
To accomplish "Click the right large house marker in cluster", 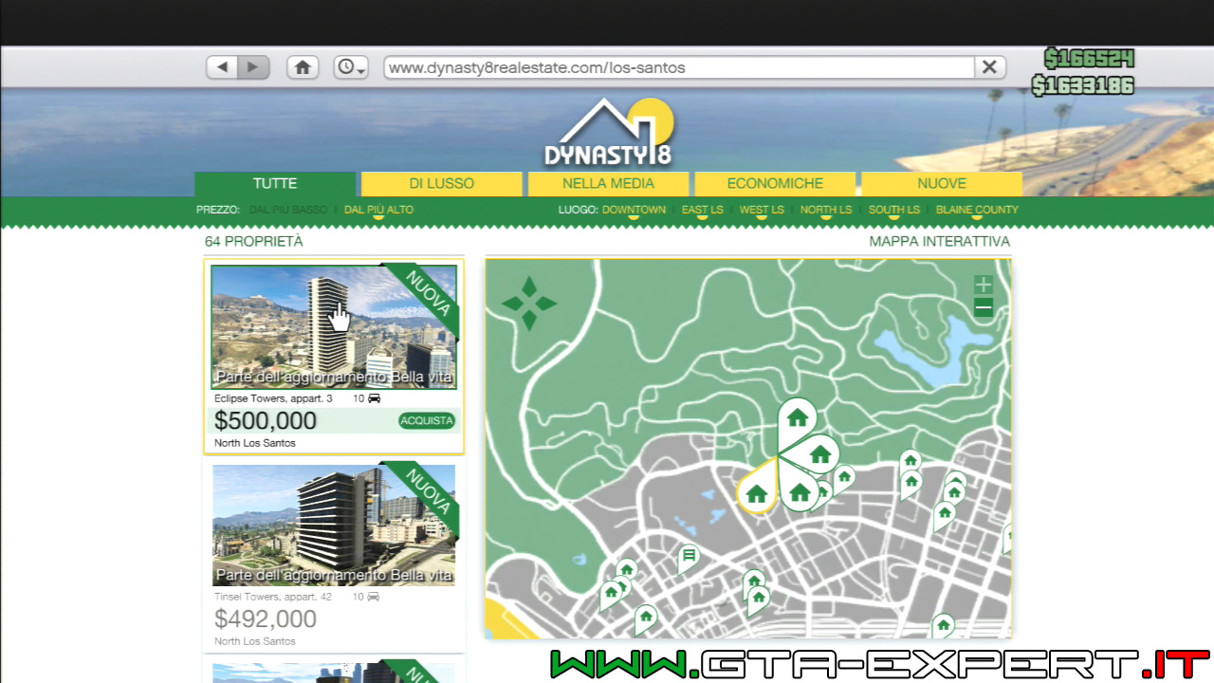I will [x=817, y=454].
